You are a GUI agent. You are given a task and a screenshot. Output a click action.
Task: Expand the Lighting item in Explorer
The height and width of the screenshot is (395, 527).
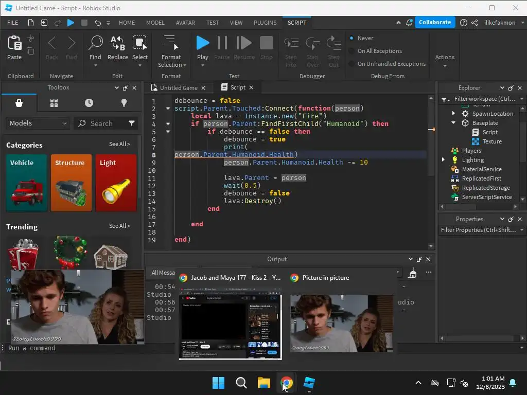pyautogui.click(x=444, y=160)
